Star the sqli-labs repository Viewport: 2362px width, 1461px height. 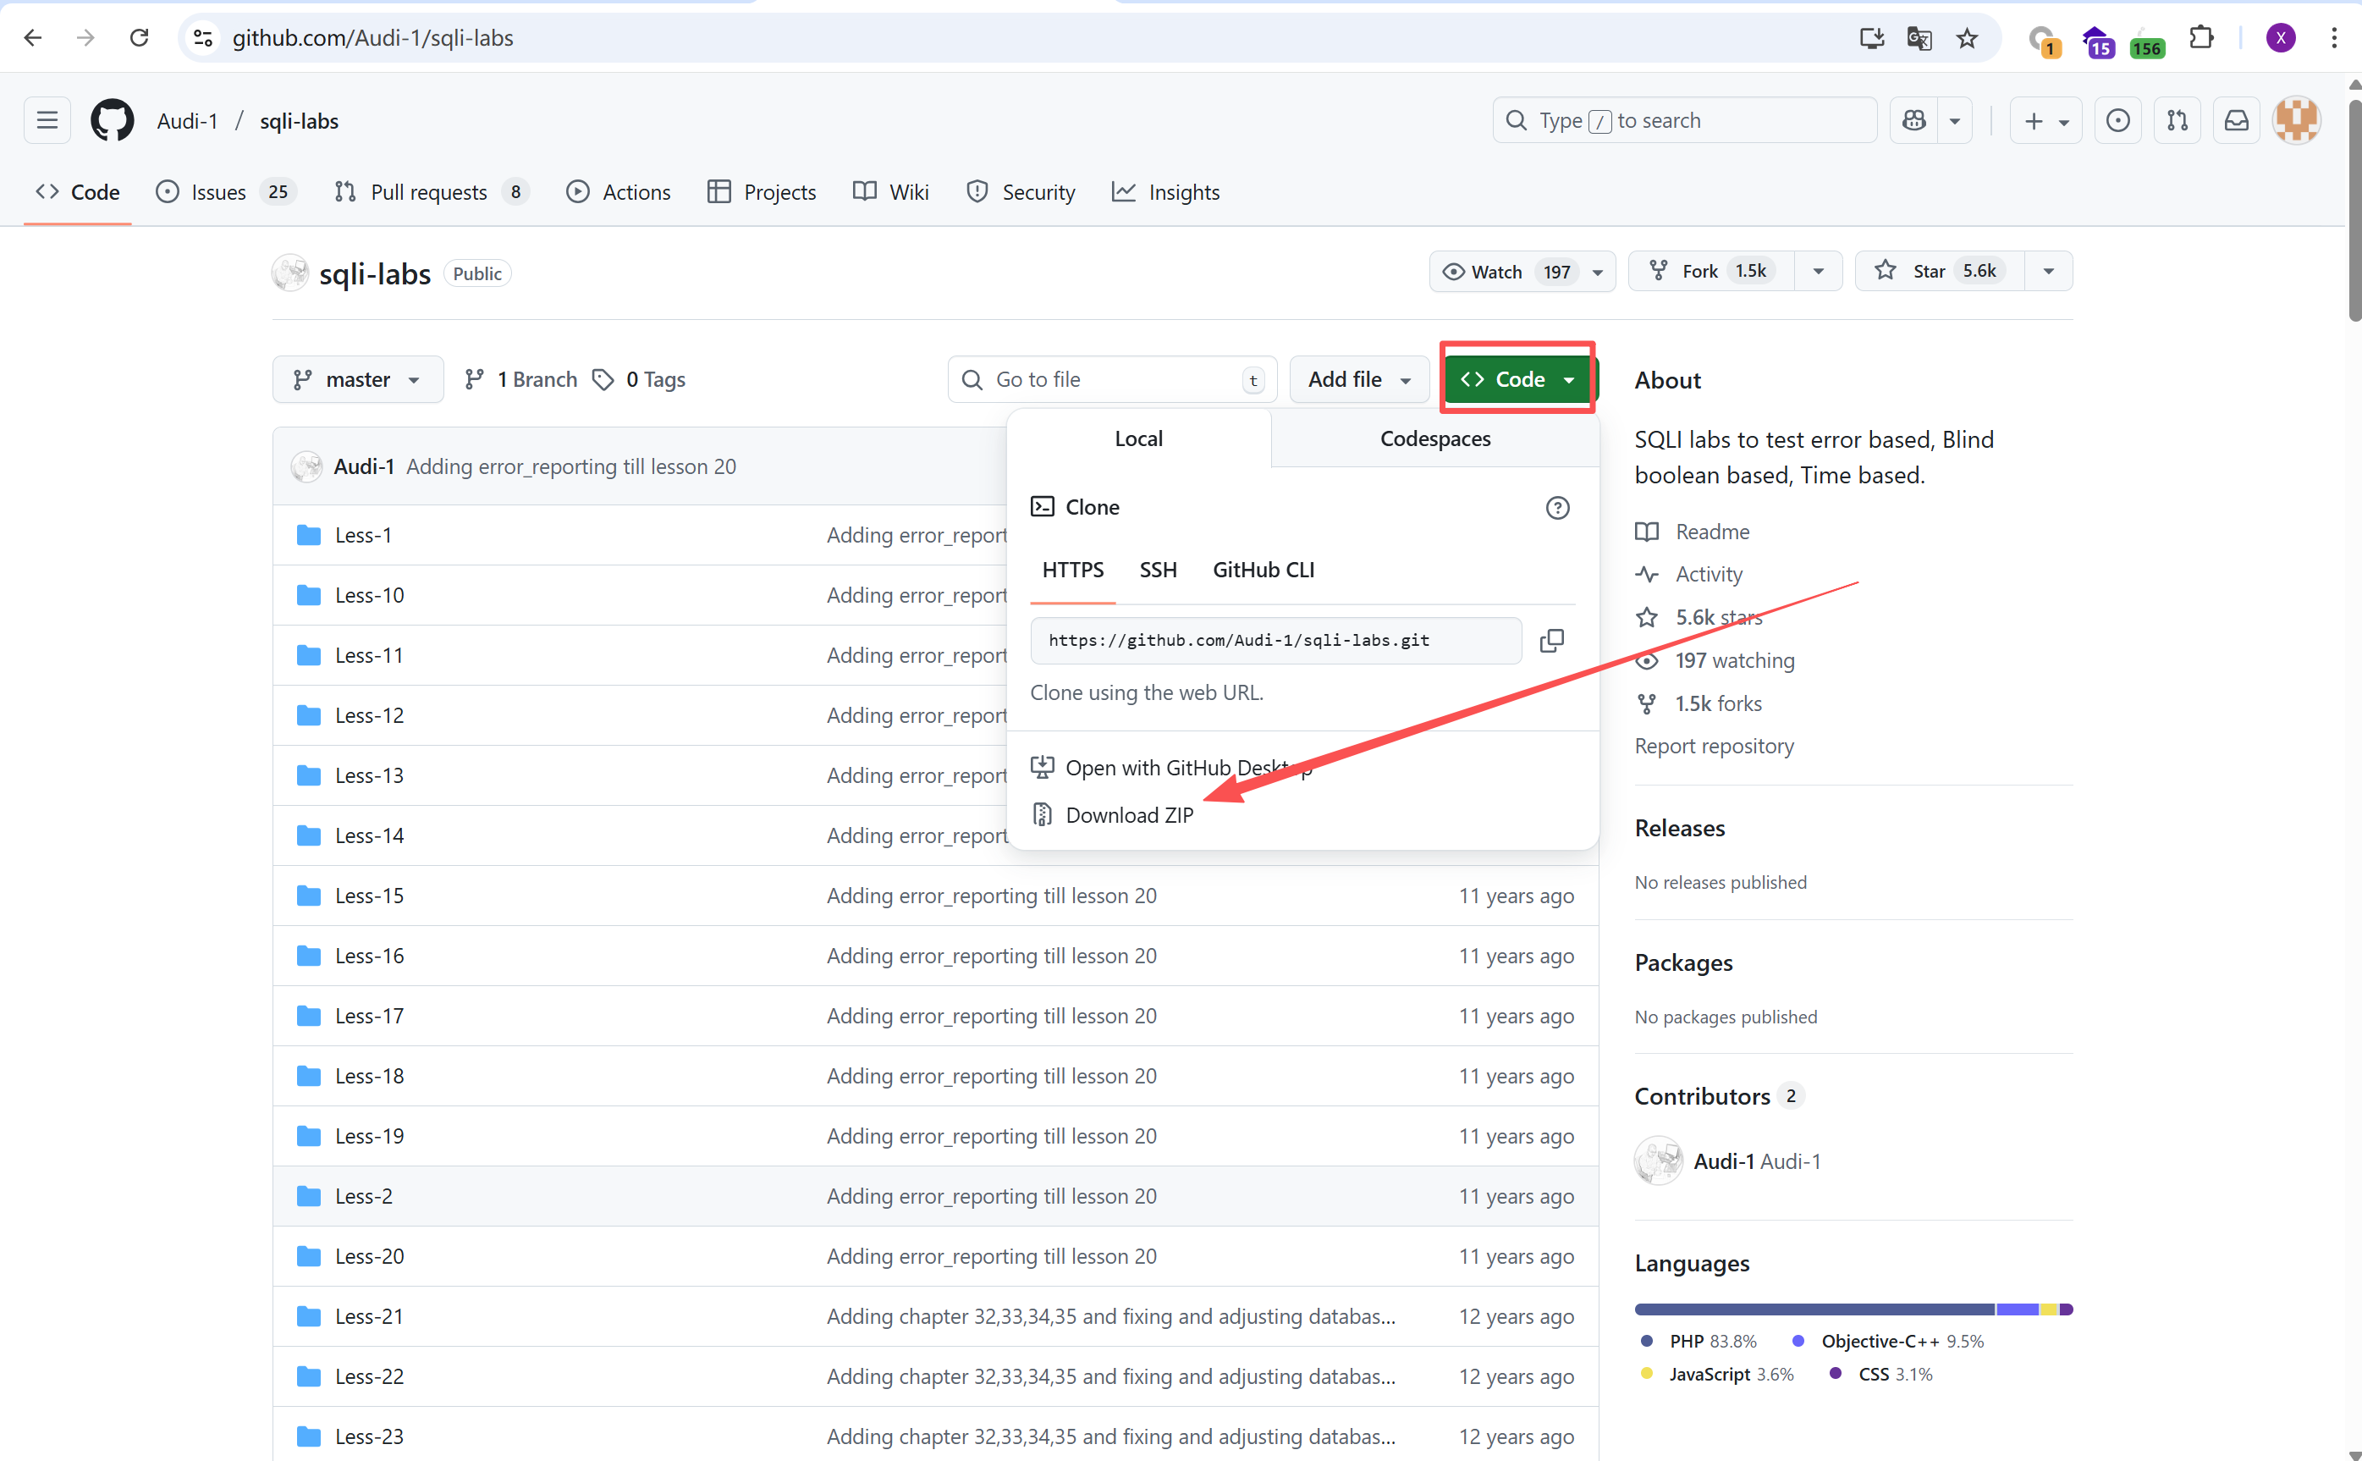point(1939,272)
